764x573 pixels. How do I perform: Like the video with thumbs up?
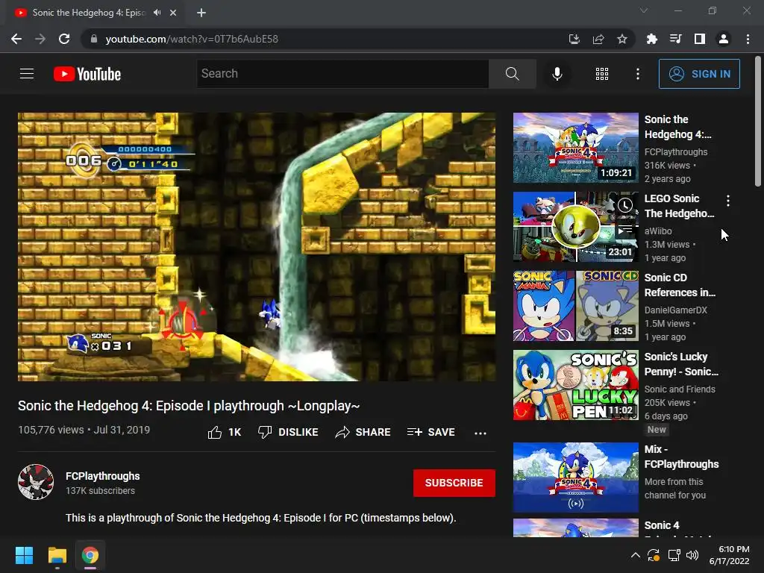(224, 432)
